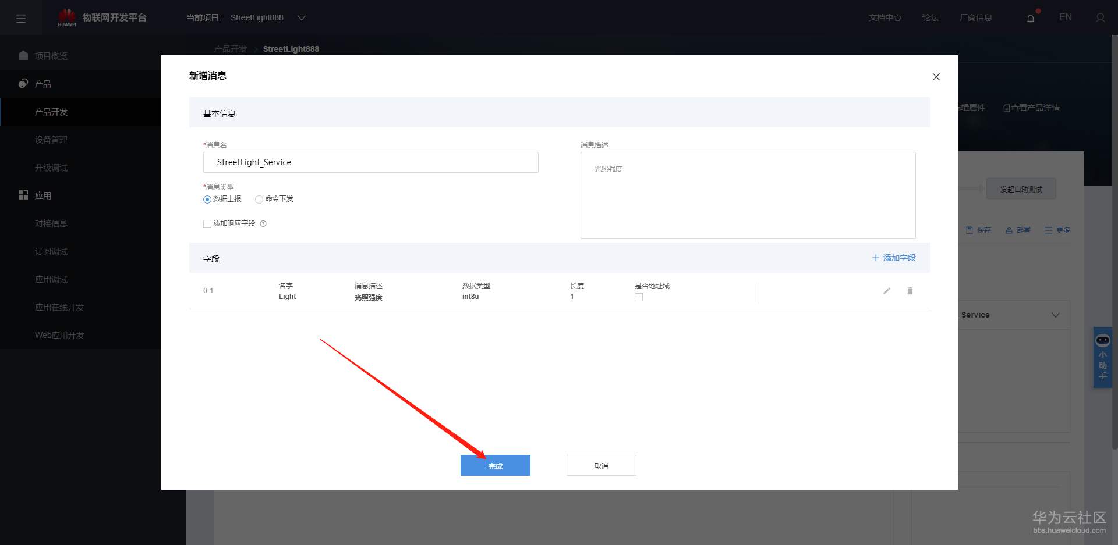The height and width of the screenshot is (545, 1118).
Task: Click 发起自助测试 button behind dialog
Action: coord(1021,189)
